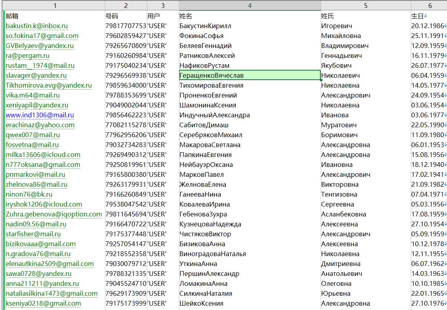447x310 pixels.
Task: Click the 生日 header cell
Action: tap(429, 16)
